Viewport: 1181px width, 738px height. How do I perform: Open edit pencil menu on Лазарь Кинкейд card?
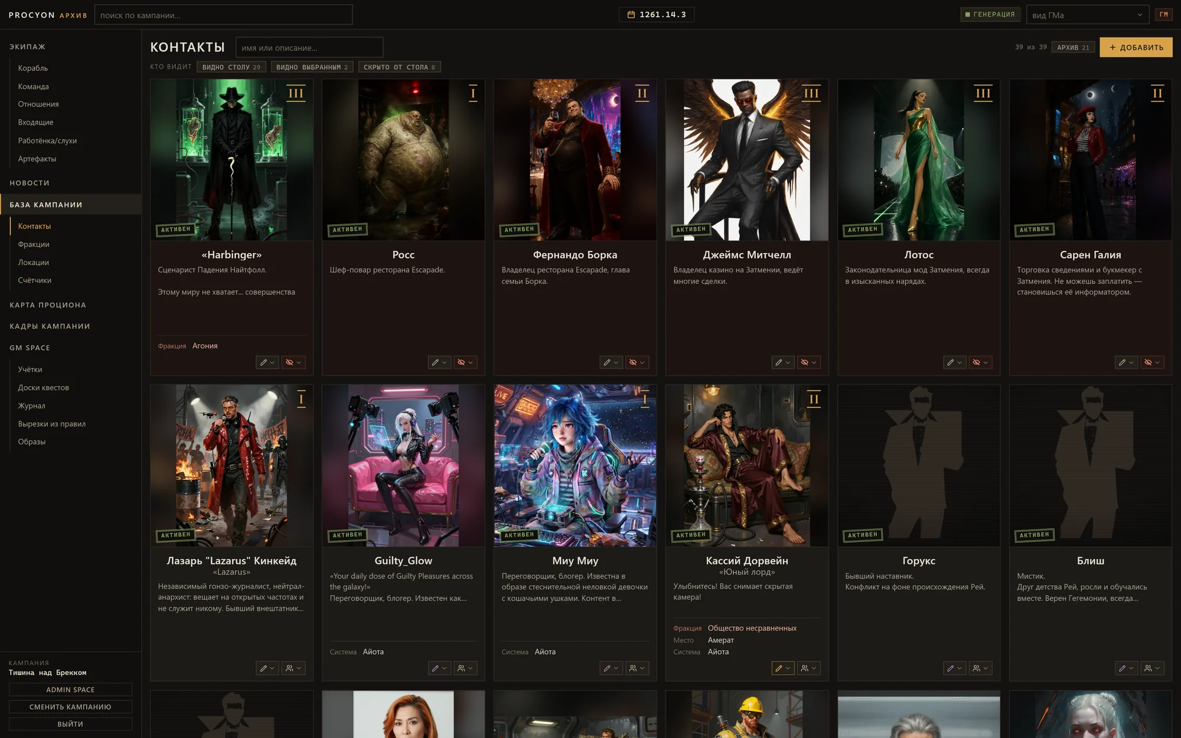[267, 668]
